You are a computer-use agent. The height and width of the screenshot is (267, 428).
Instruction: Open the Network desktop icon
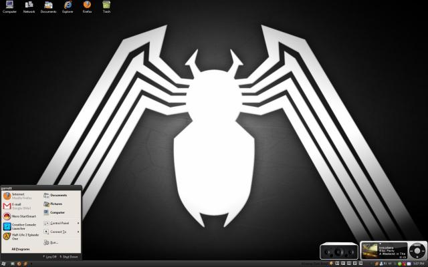(29, 7)
